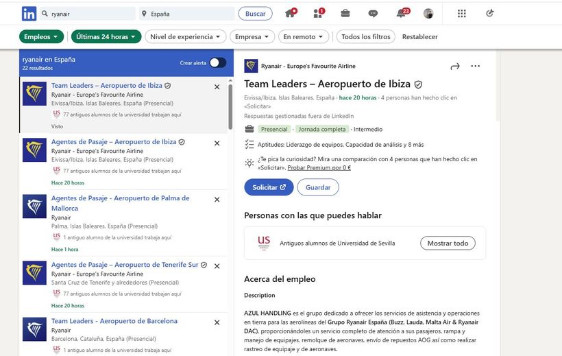Screen dimensions: 562x356
Task: Expand the Últimas 24 horas dropdown
Action: coord(106,36)
